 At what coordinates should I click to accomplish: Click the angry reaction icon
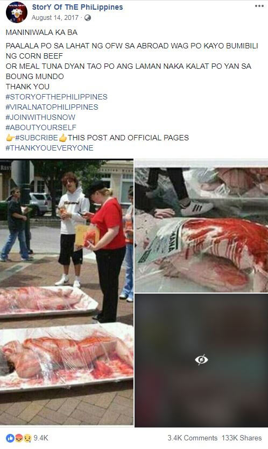[x=19, y=438]
